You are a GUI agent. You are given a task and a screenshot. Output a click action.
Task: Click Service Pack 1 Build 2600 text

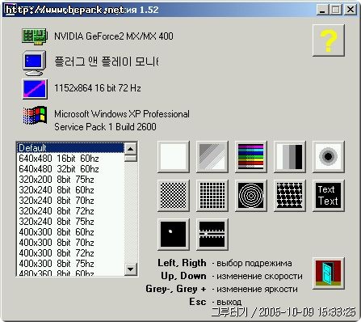point(105,127)
